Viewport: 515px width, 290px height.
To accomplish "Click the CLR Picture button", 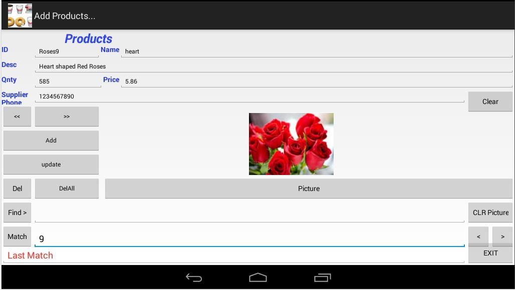I will (490, 212).
